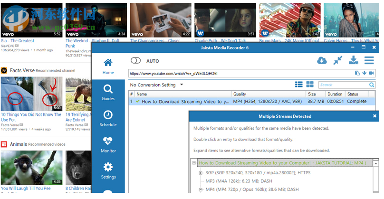Open the Guides search section
Image resolution: width=384 pixels, height=199 pixels.
click(108, 93)
